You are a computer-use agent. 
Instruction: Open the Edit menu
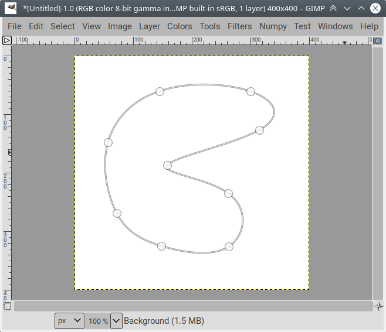tap(36, 26)
